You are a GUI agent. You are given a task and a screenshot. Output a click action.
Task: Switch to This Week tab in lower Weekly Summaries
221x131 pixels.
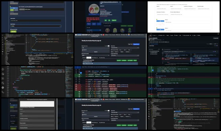tap(84, 123)
